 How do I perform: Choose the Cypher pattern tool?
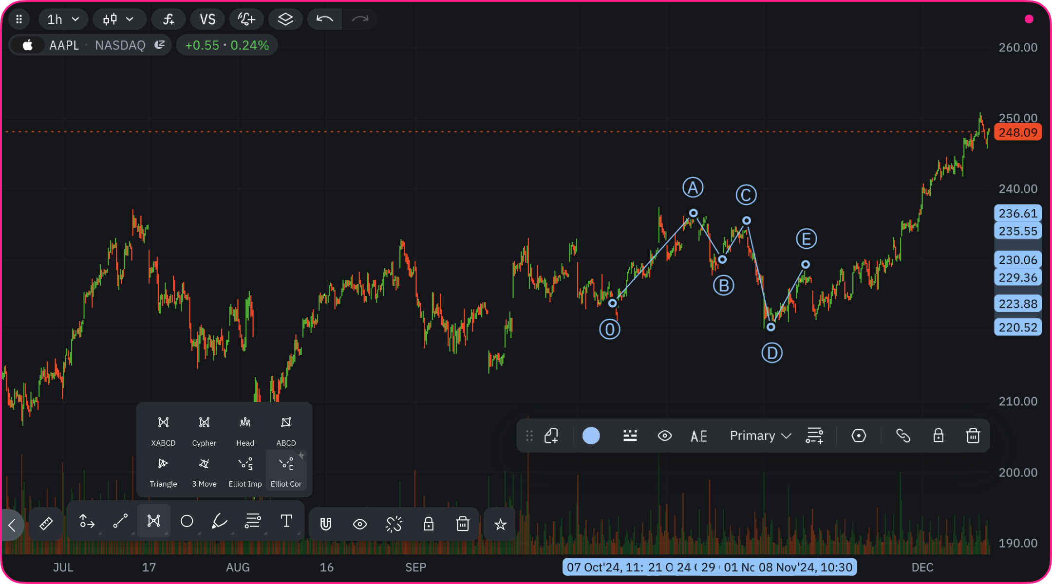pyautogui.click(x=204, y=430)
